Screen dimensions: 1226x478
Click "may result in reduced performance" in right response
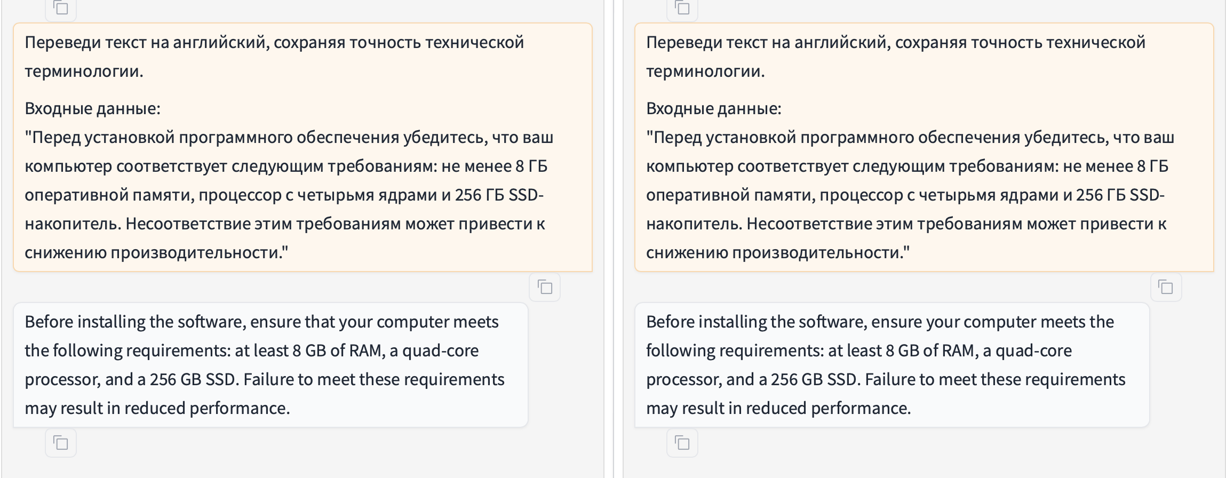pyautogui.click(x=778, y=408)
